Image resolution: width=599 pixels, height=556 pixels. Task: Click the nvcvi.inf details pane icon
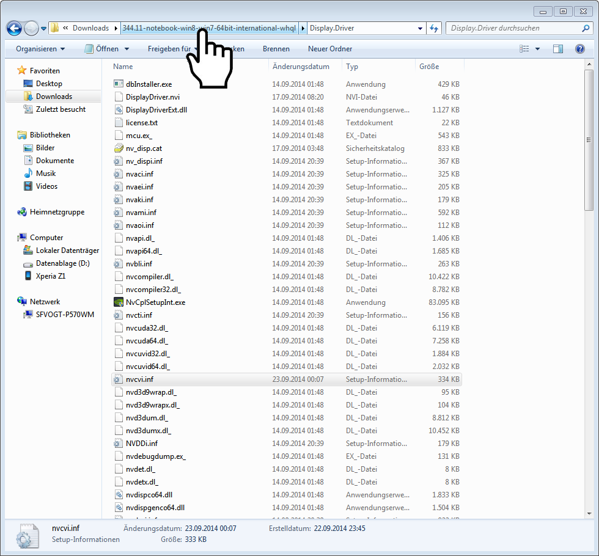[x=28, y=536]
